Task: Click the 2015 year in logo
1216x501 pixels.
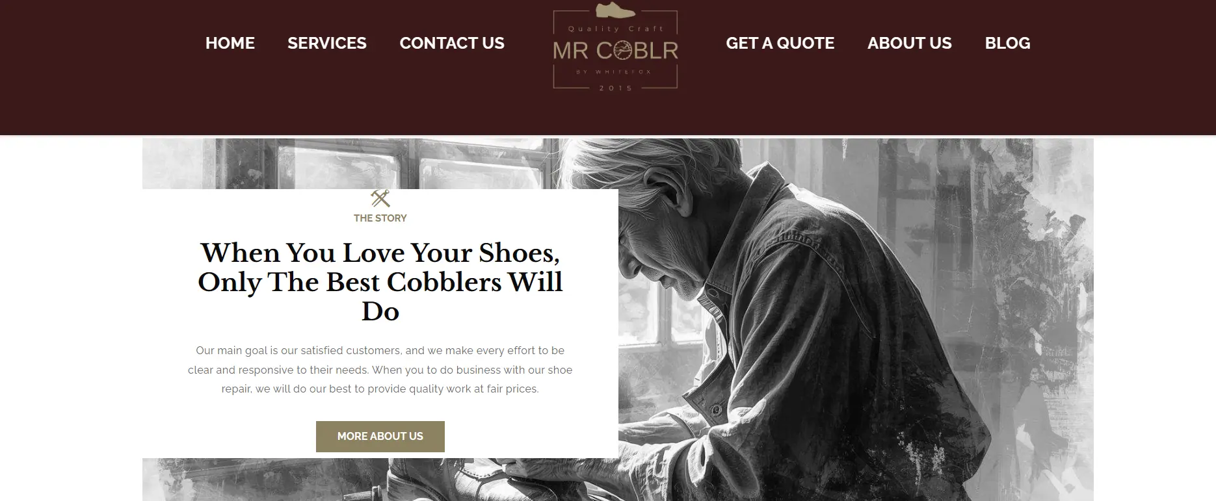Action: [615, 88]
